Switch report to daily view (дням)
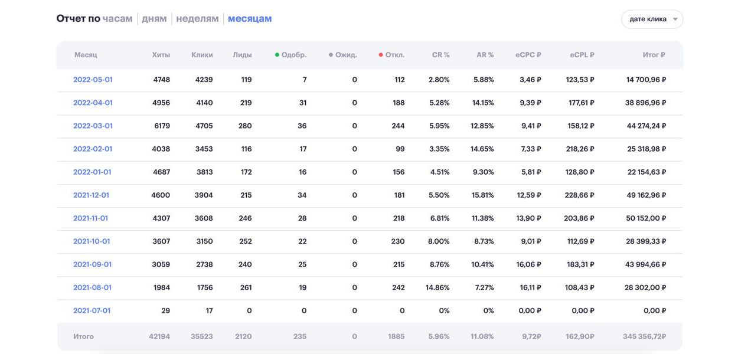Screen dimensions: 738x354 pyautogui.click(x=154, y=19)
